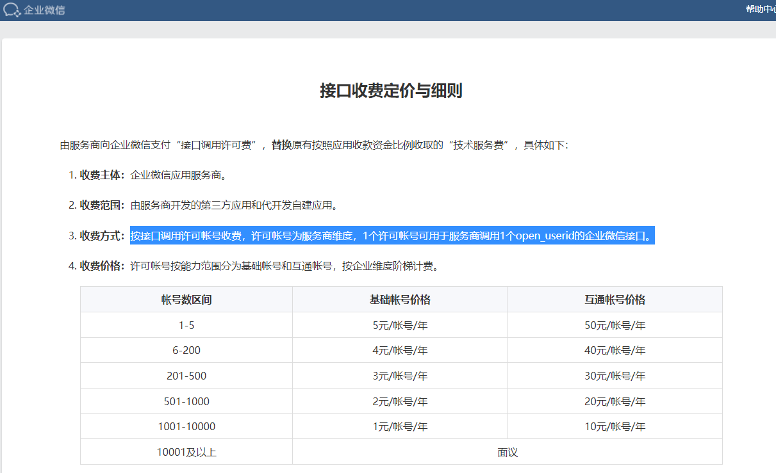
Task: Click 企业微信应用服务商 text in item 1
Action: (x=178, y=175)
